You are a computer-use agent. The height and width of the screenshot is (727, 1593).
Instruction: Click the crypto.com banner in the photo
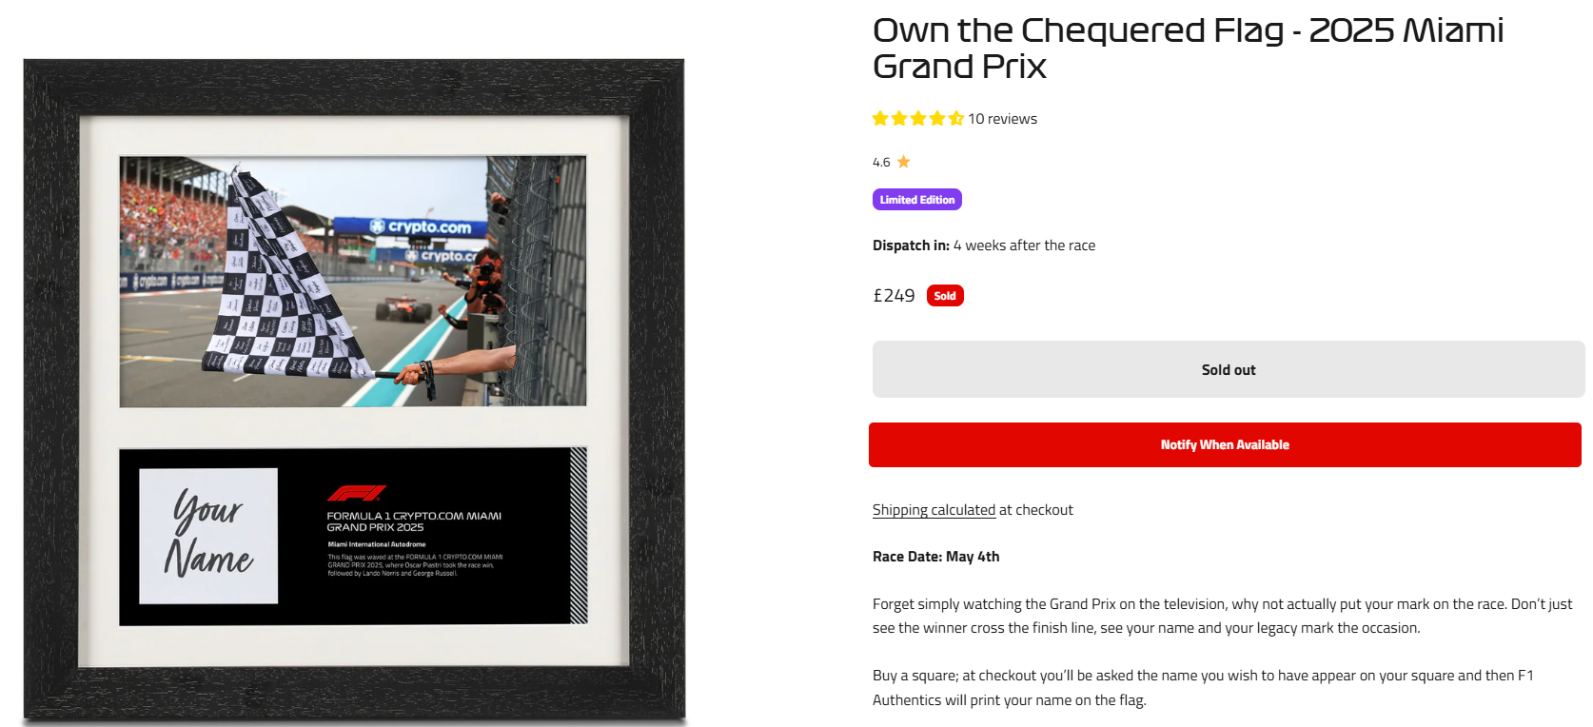pos(410,226)
